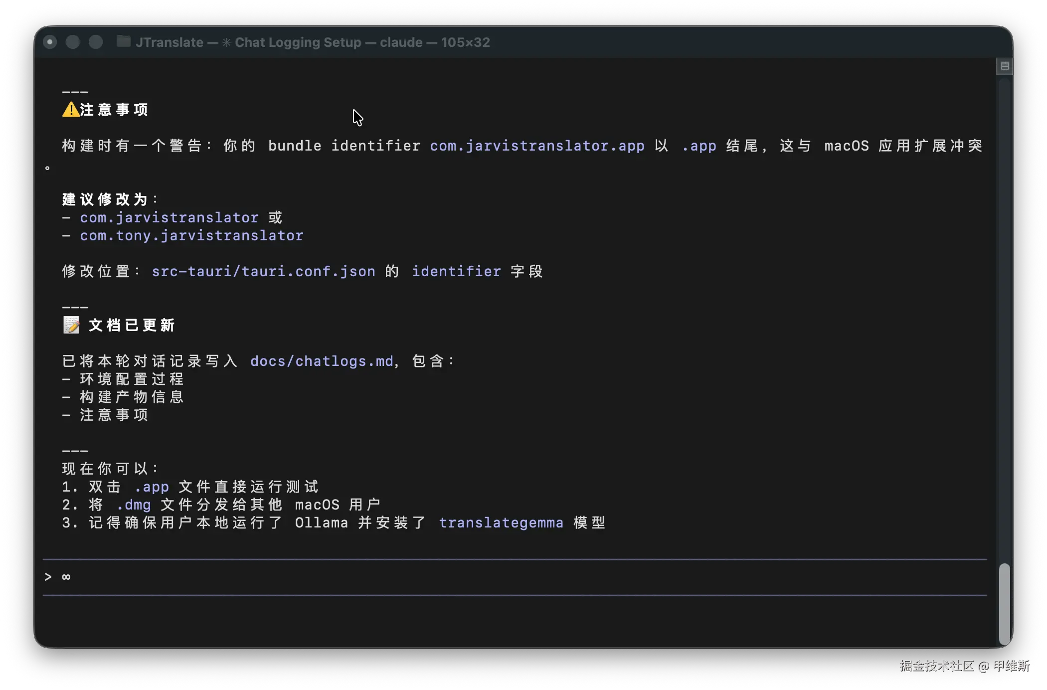This screenshot has height=690, width=1047.
Task: Click the vertical scrollbar thumb
Action: point(1005,604)
